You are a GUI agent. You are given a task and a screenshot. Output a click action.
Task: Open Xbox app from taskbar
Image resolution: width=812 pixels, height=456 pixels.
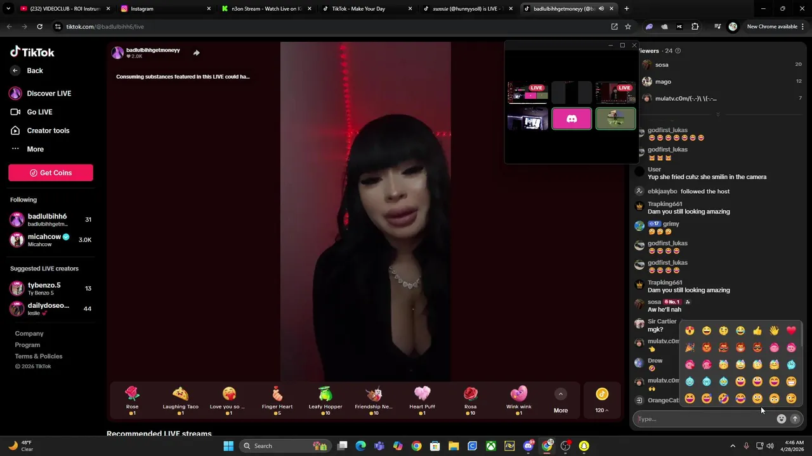[x=491, y=446]
